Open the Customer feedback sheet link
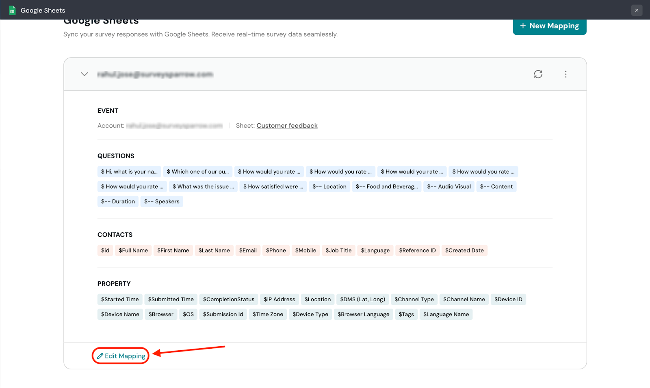The image size is (650, 388). [x=287, y=126]
